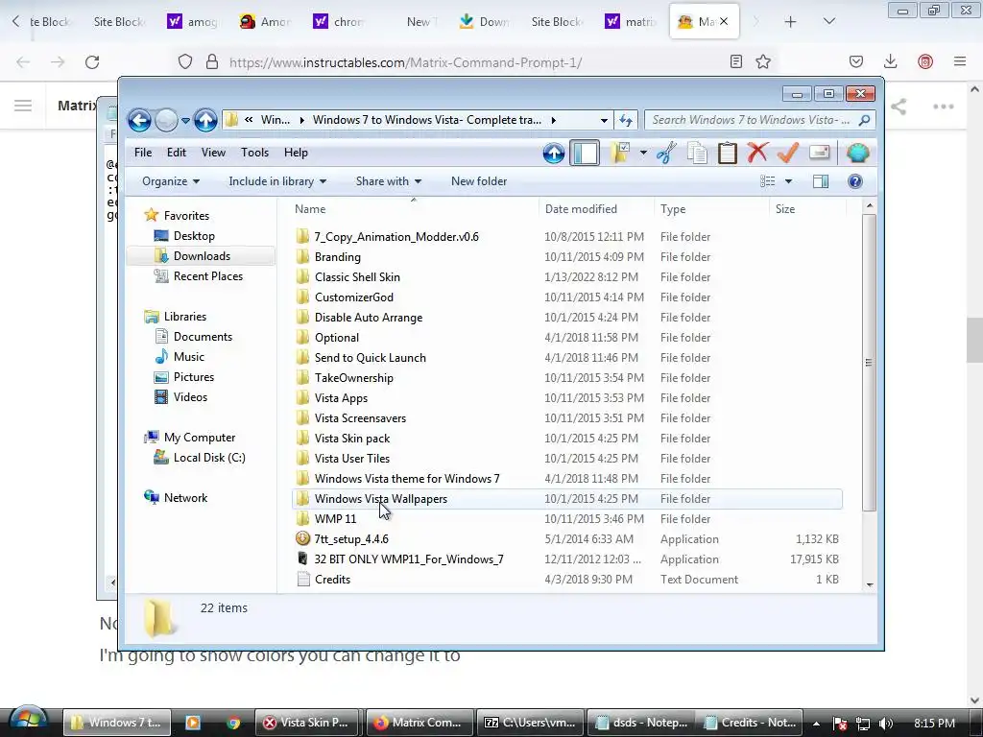The width and height of the screenshot is (983, 737).
Task: Open the Organize dropdown
Action: point(171,181)
